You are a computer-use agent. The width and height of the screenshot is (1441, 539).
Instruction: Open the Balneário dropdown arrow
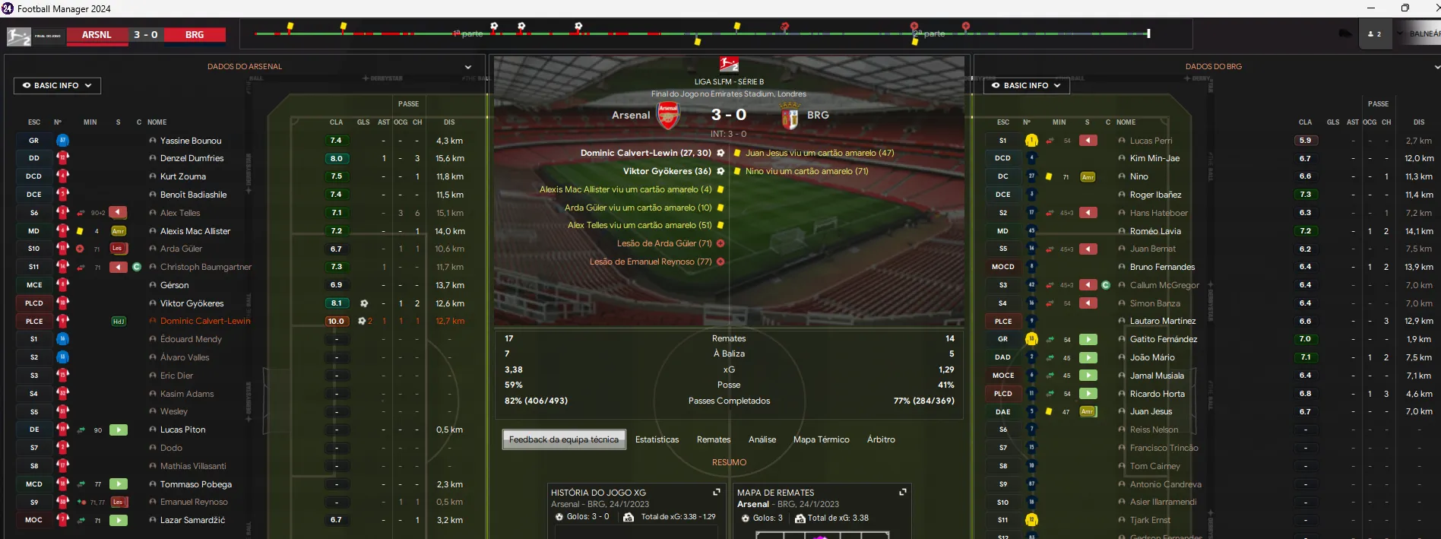coord(1400,33)
